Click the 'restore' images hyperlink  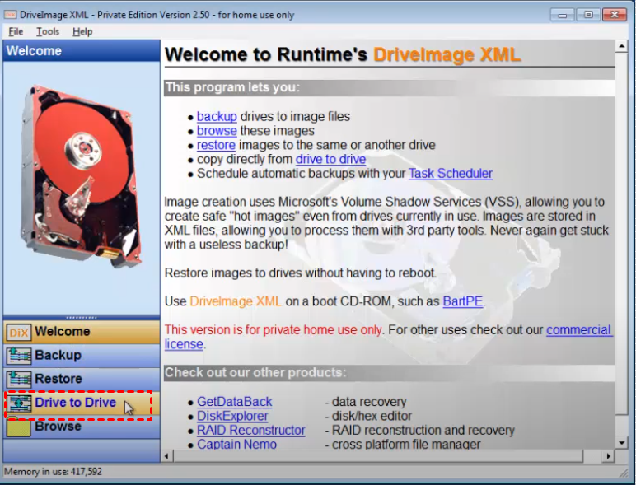(x=216, y=145)
